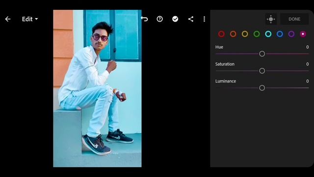314x177 pixels.
Task: Share the edited photo
Action: (191, 19)
